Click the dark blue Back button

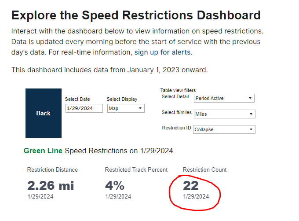(43, 113)
